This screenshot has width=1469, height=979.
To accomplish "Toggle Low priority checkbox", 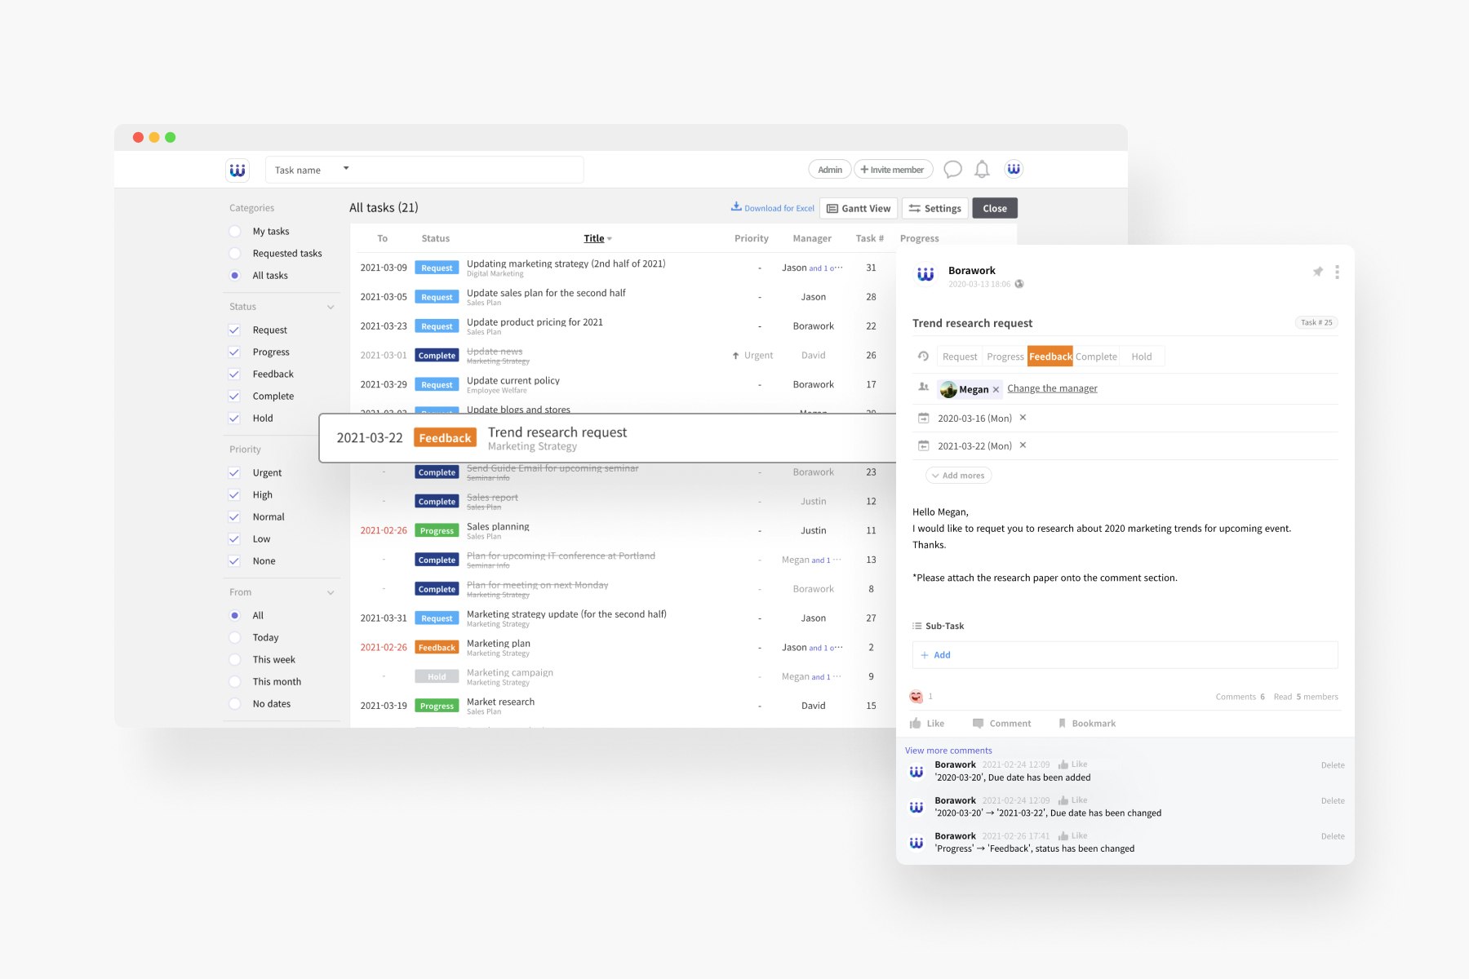I will coord(234,539).
